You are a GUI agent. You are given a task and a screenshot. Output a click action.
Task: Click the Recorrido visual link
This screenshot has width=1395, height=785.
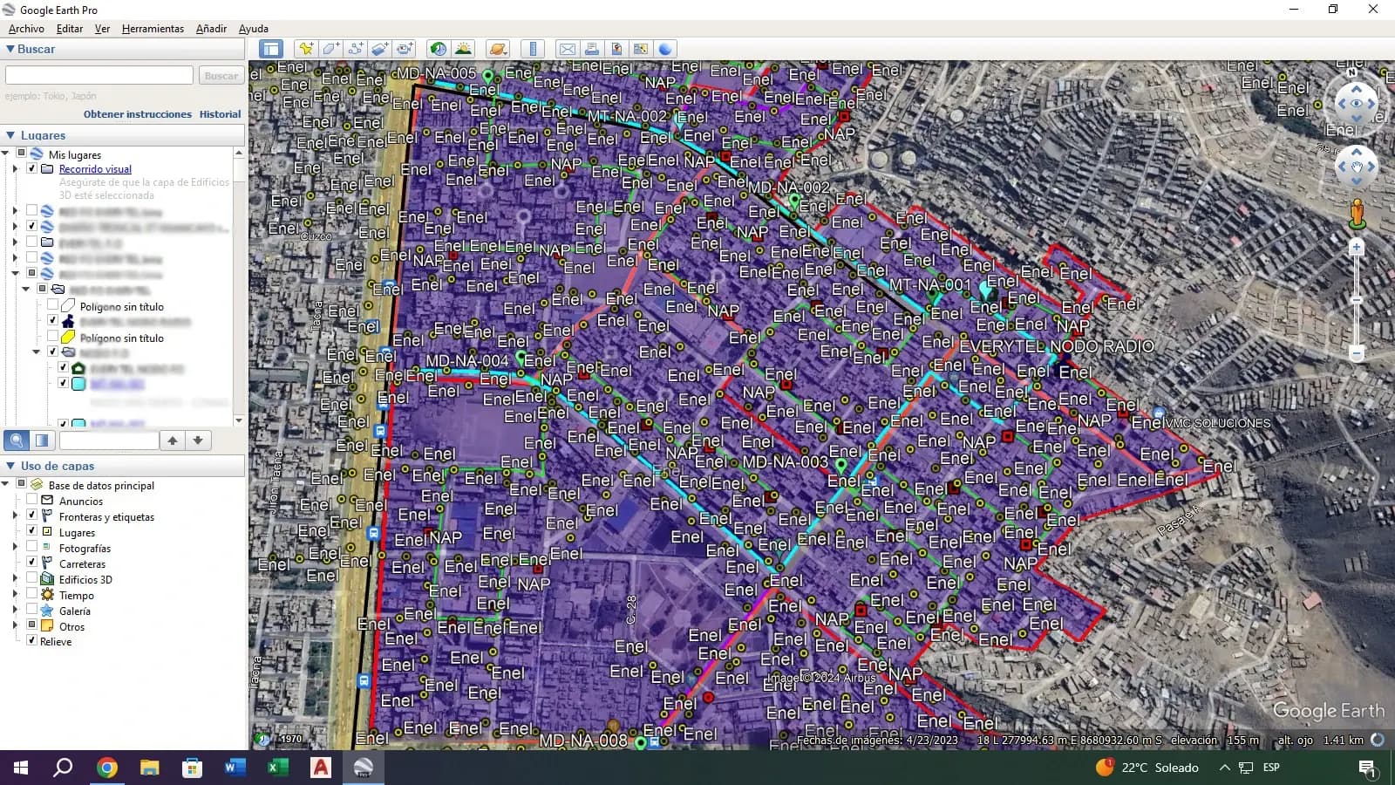pyautogui.click(x=95, y=169)
